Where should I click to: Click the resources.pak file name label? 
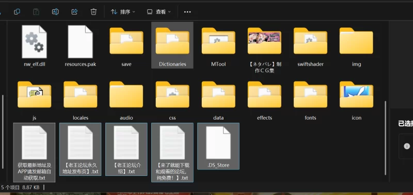pos(81,64)
